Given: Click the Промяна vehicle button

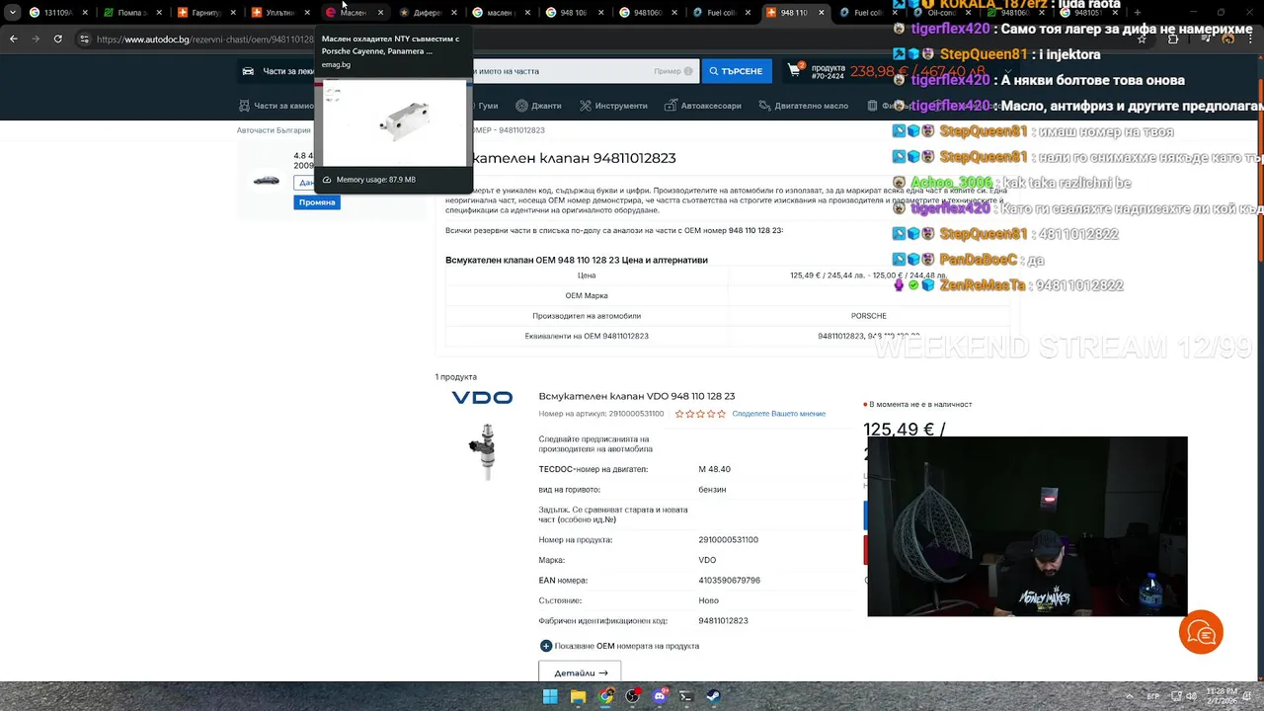Looking at the screenshot, I should pyautogui.click(x=316, y=202).
